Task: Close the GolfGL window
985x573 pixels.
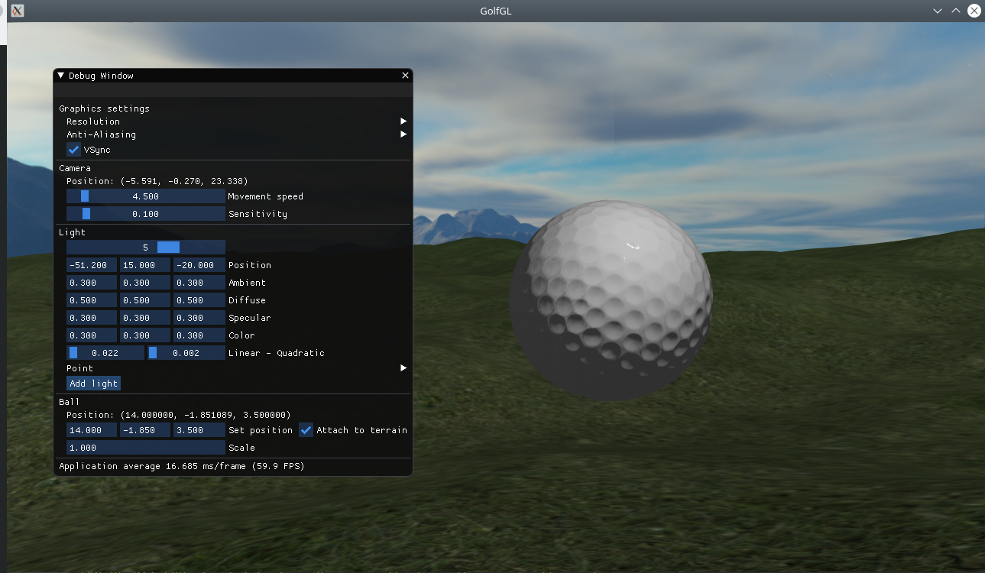Action: click(974, 11)
